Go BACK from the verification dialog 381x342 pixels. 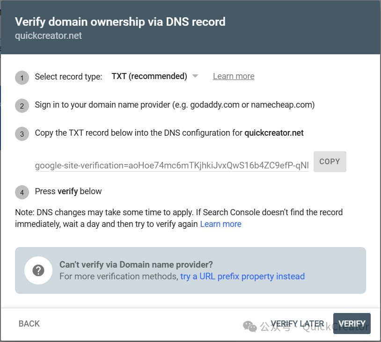(x=29, y=324)
